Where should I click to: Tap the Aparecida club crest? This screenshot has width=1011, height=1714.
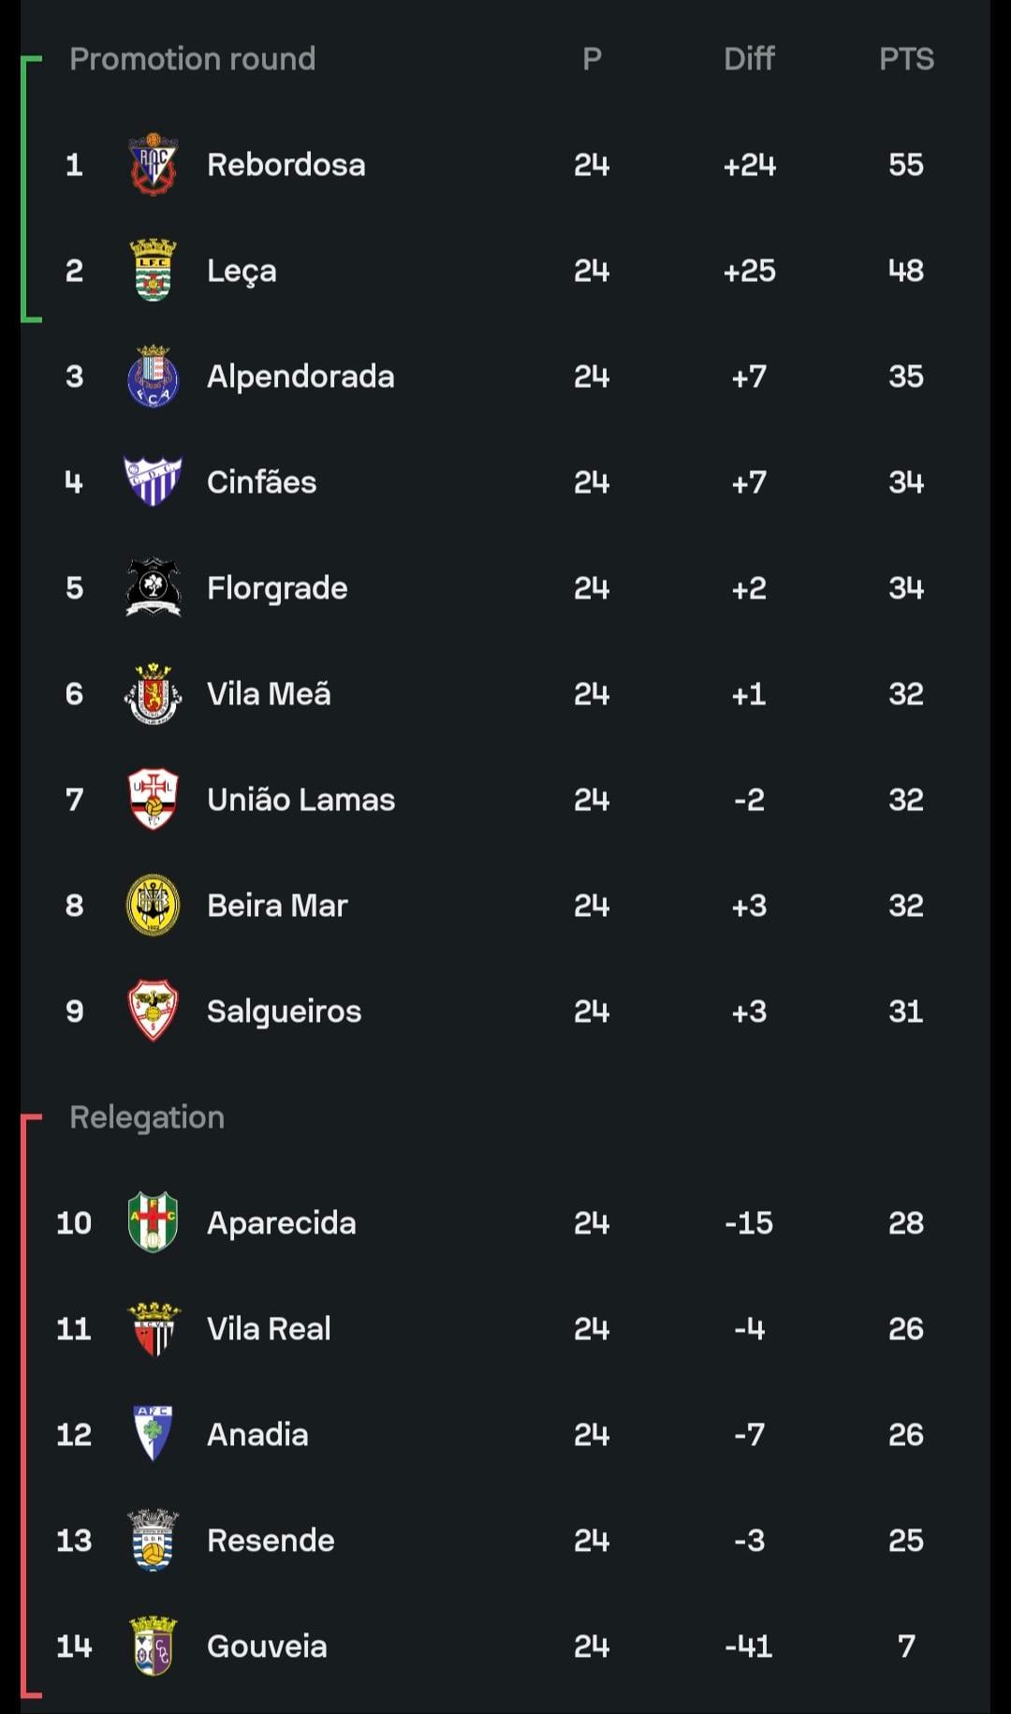(x=153, y=1222)
